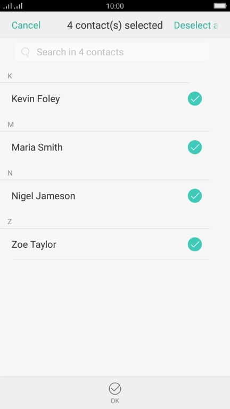The height and width of the screenshot is (409, 230).
Task: Select the Zoe Taylor contact name
Action: (34, 244)
